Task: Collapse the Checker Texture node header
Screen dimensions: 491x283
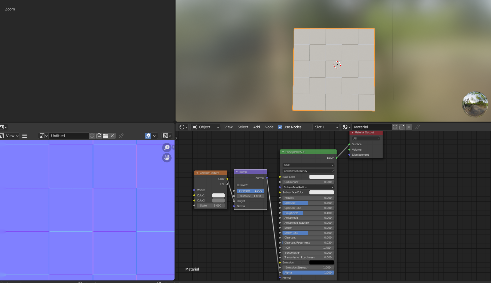Action: (197, 172)
